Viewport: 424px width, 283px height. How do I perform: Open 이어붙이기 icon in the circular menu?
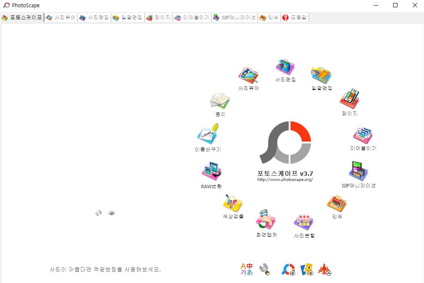click(363, 136)
